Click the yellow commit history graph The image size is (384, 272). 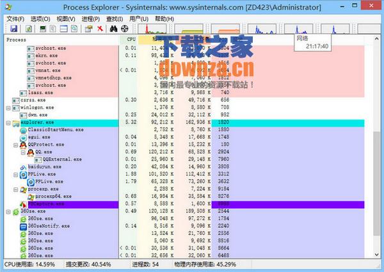[x=189, y=29]
